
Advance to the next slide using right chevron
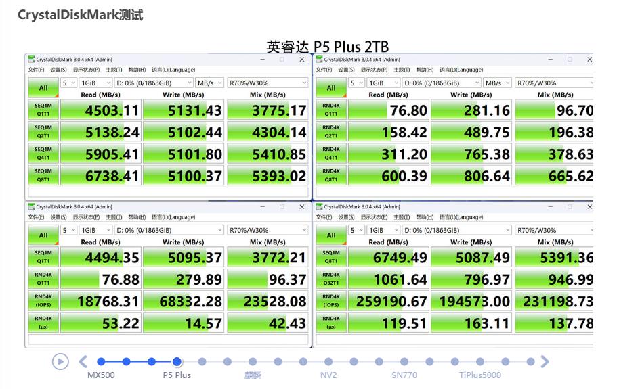click(x=545, y=361)
